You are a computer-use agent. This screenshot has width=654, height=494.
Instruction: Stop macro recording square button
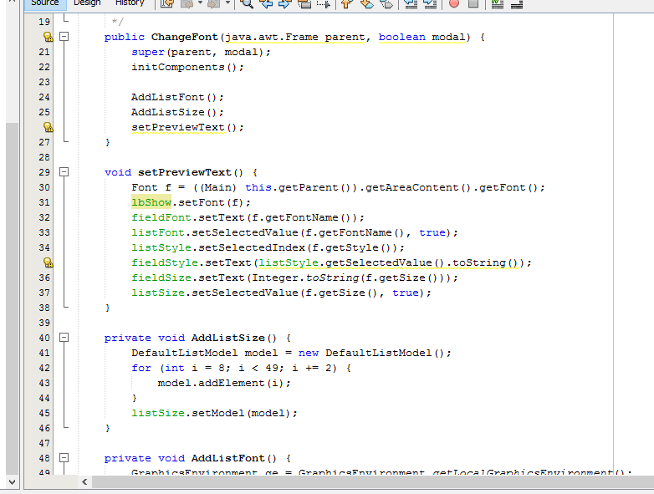pyautogui.click(x=473, y=3)
